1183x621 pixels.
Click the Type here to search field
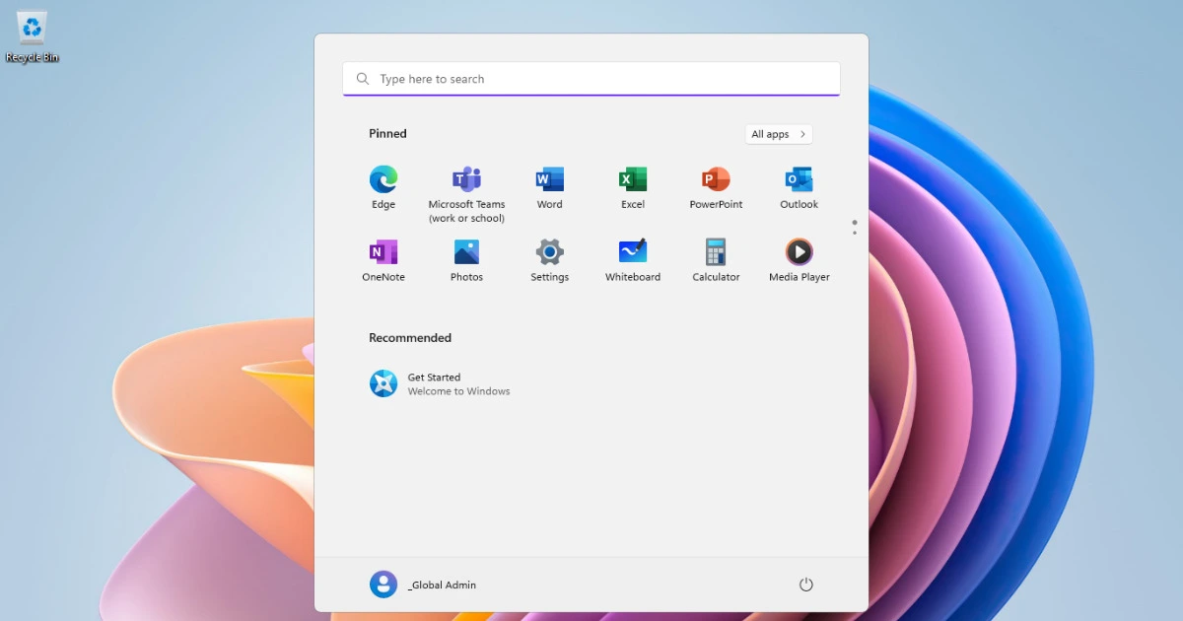coord(591,79)
